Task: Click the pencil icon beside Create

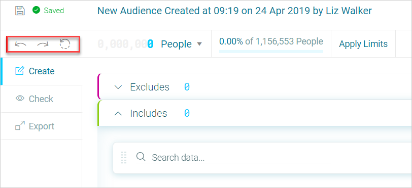Action: tap(20, 71)
